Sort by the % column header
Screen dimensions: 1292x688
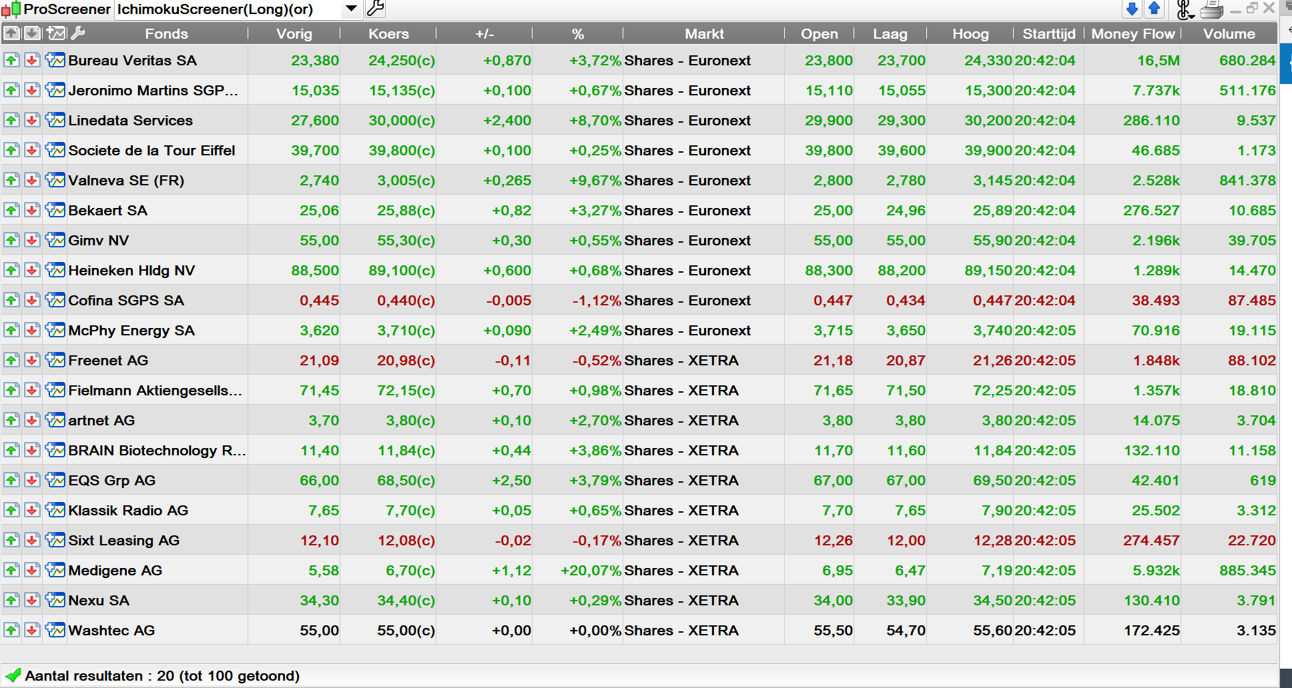[x=578, y=34]
